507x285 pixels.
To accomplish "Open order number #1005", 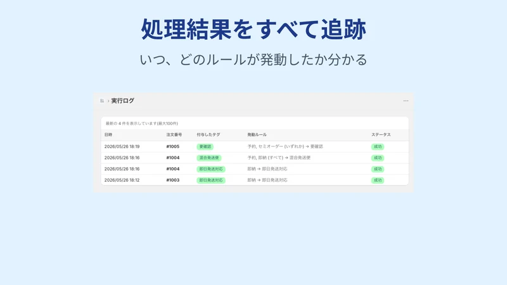I will coord(172,147).
